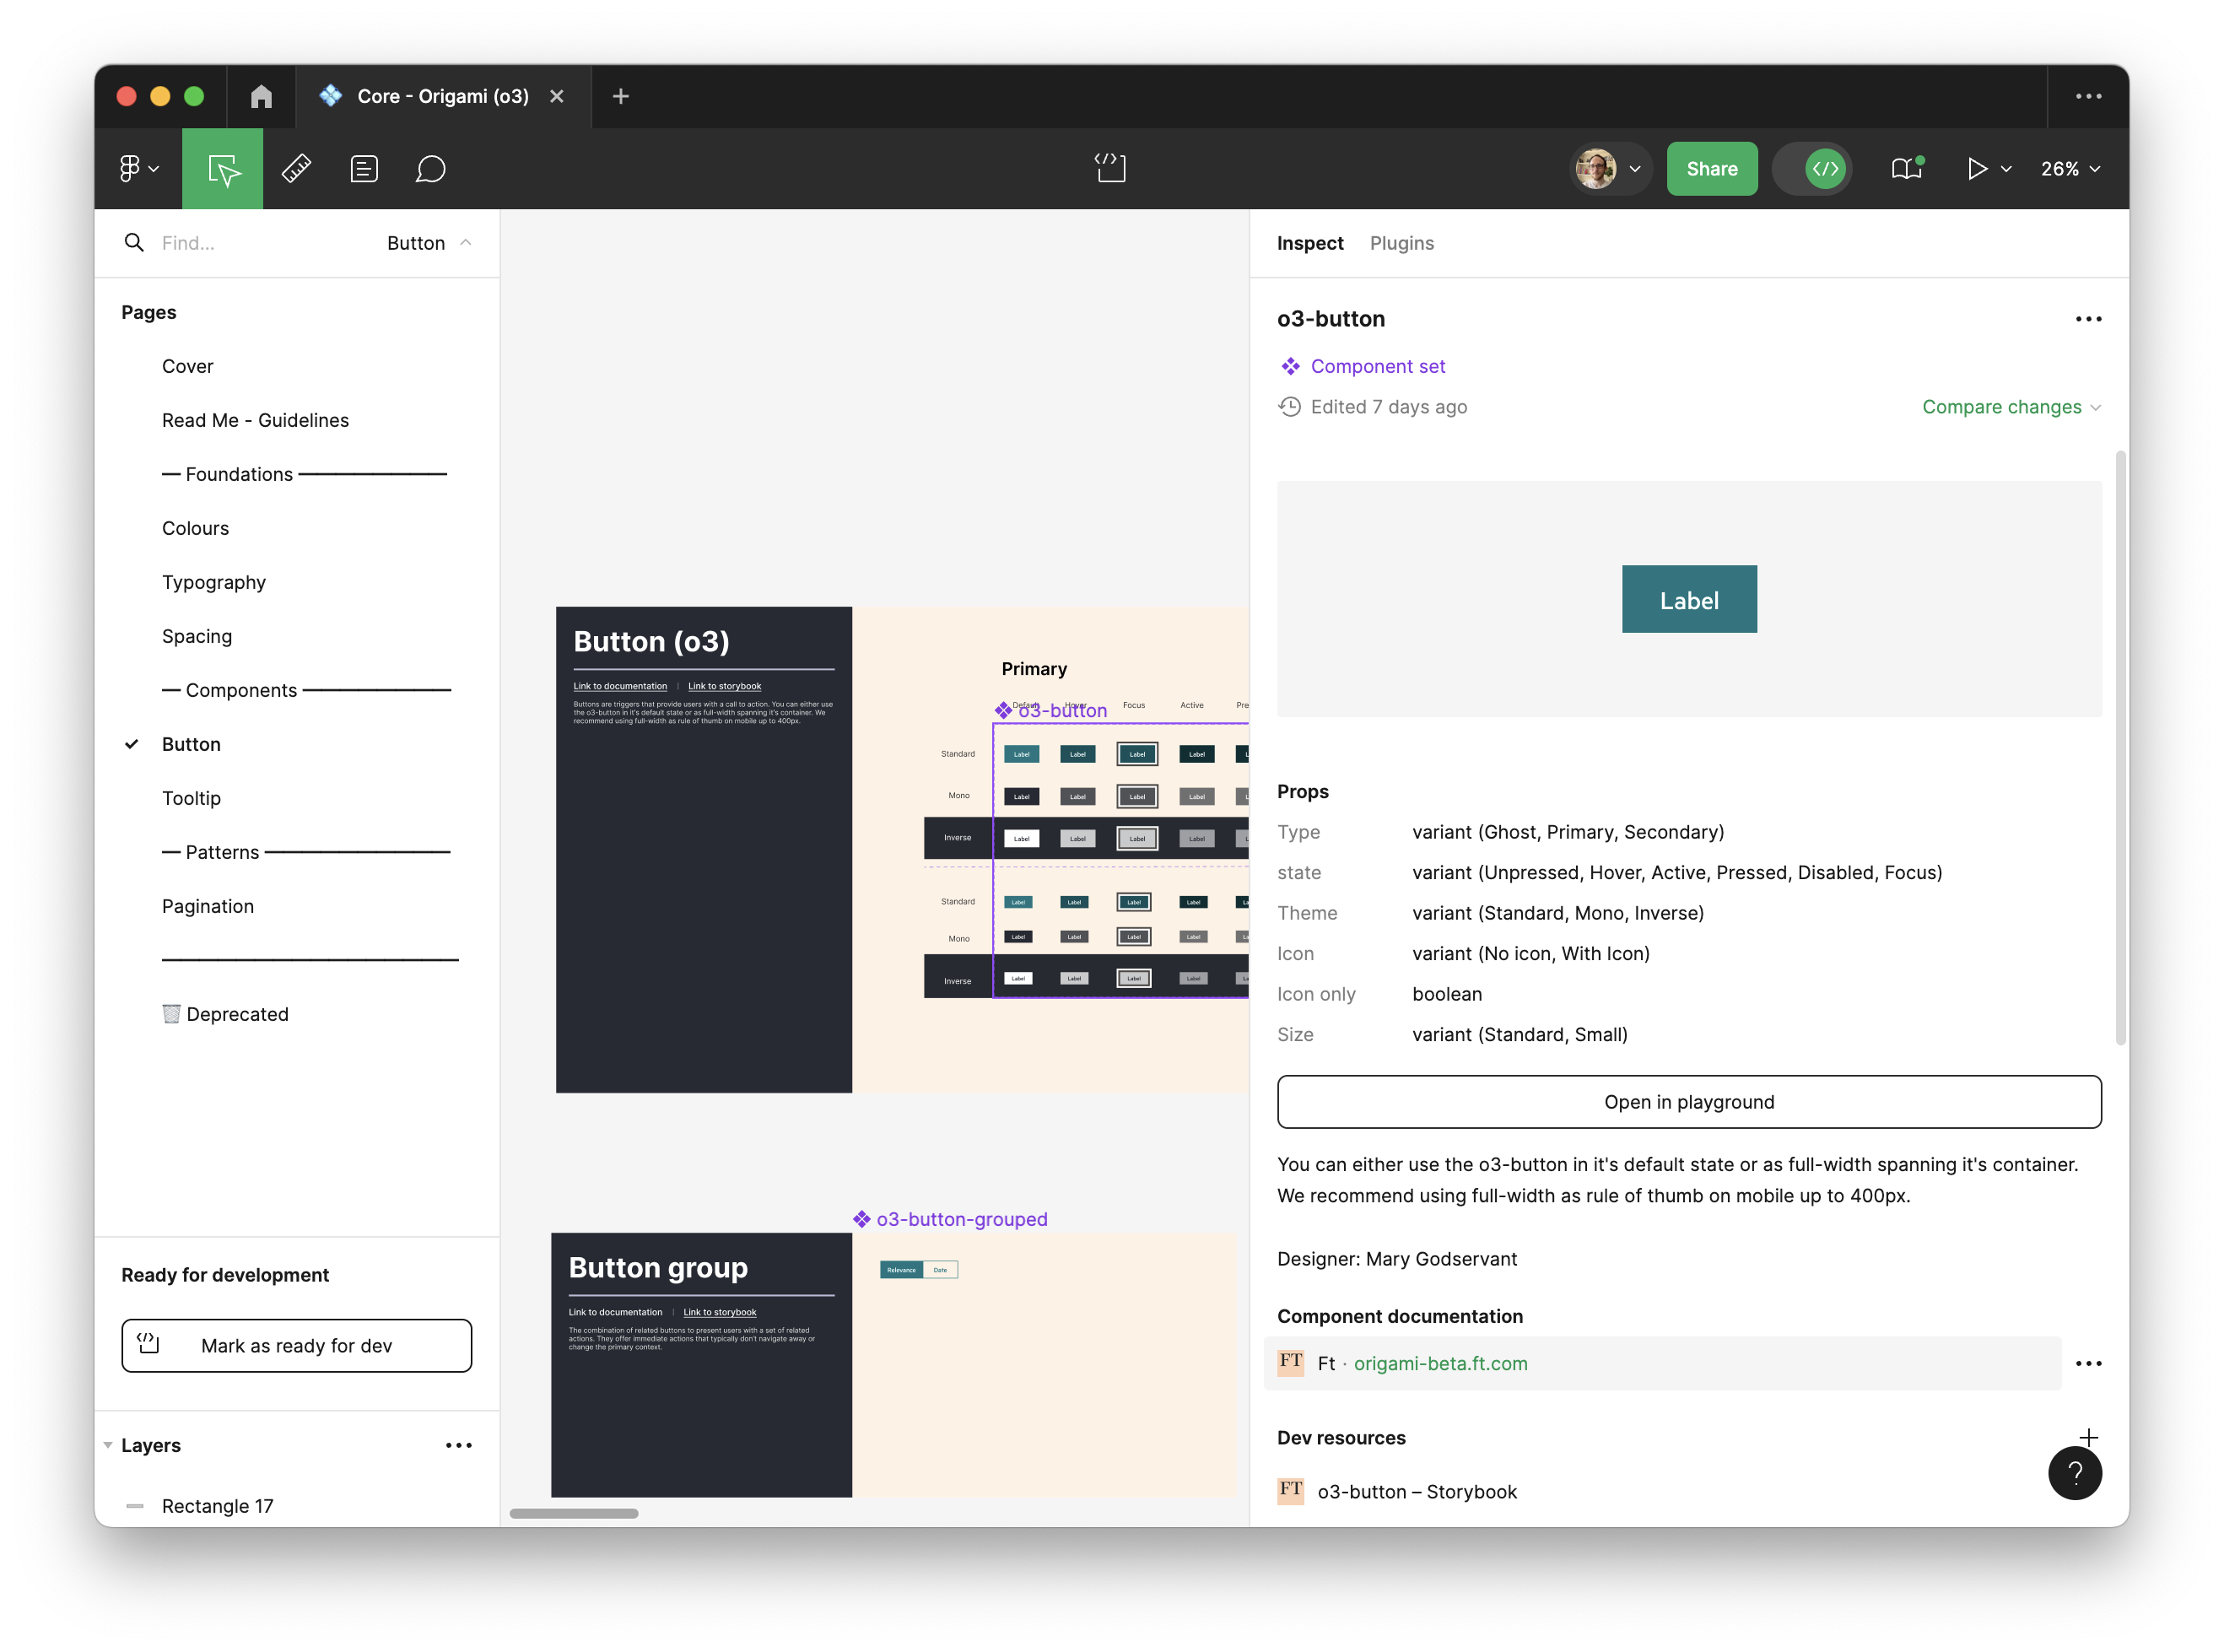Open the Deprecated page

tap(226, 1014)
